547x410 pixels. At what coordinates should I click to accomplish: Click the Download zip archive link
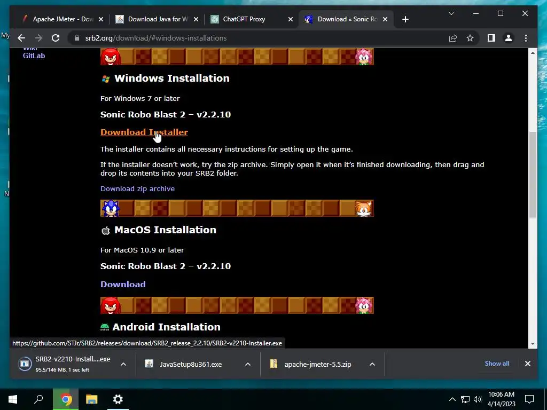(x=137, y=188)
